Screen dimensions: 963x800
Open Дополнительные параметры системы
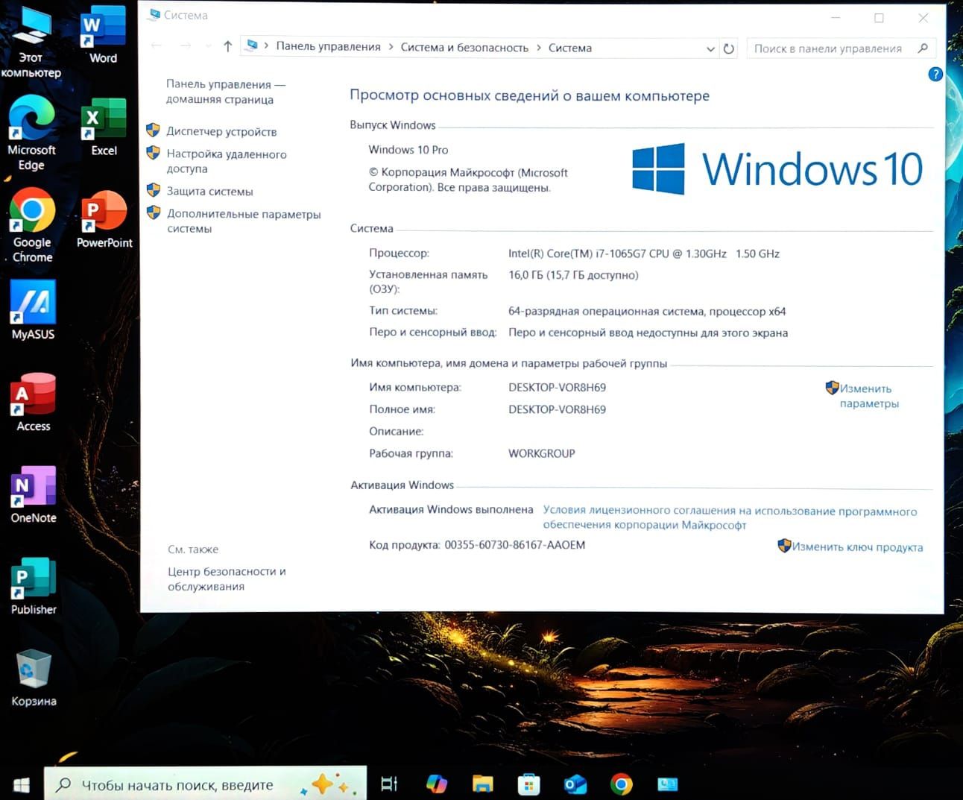click(x=244, y=221)
